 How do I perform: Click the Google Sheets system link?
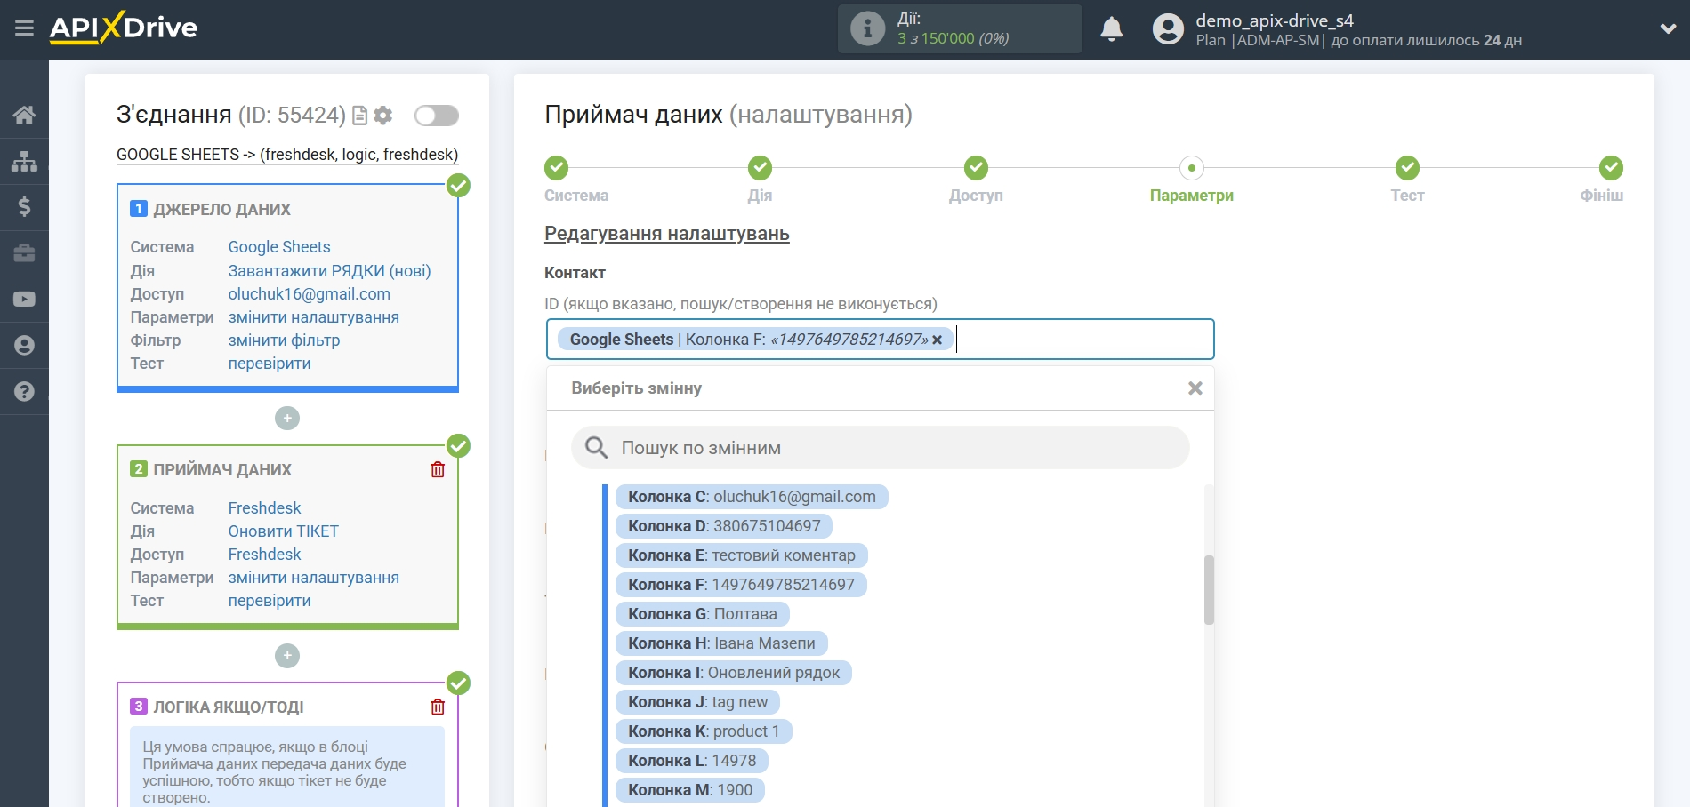coord(279,247)
